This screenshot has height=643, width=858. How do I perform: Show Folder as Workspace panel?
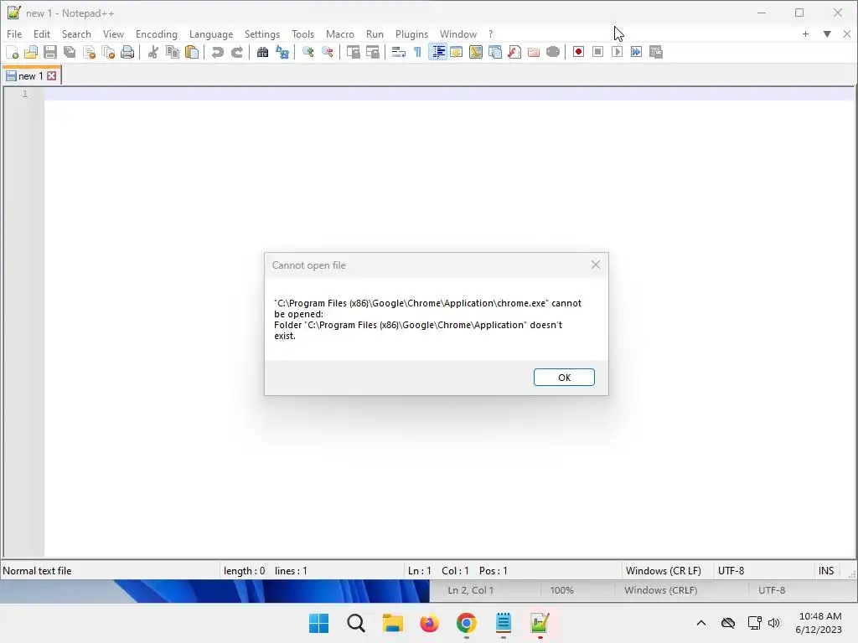pos(534,52)
